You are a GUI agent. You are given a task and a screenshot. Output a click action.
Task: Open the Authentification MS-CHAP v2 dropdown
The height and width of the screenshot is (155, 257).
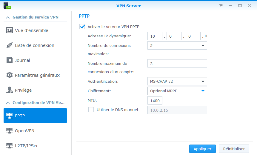177,81
